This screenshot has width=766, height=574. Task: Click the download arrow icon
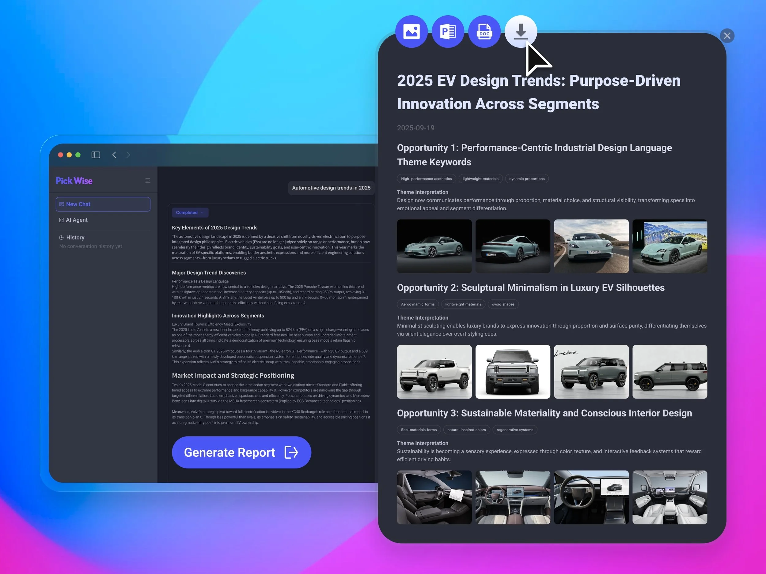[x=521, y=32]
